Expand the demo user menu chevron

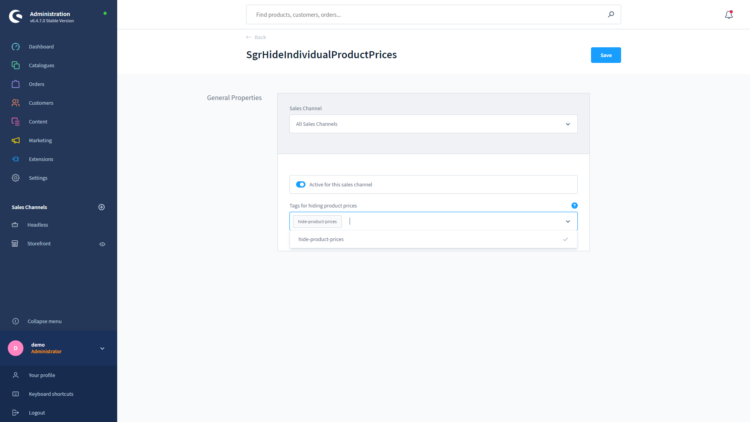click(x=102, y=349)
